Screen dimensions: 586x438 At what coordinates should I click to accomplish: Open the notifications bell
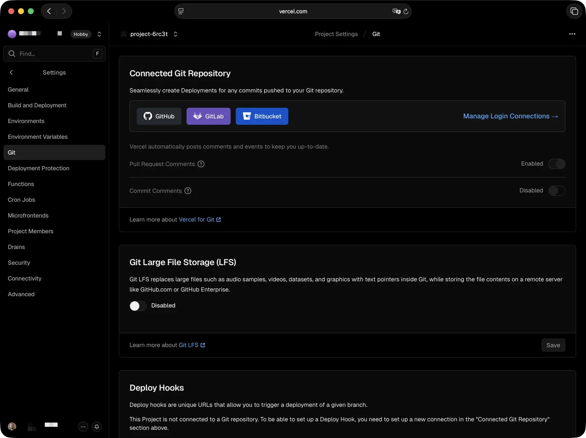click(x=97, y=427)
